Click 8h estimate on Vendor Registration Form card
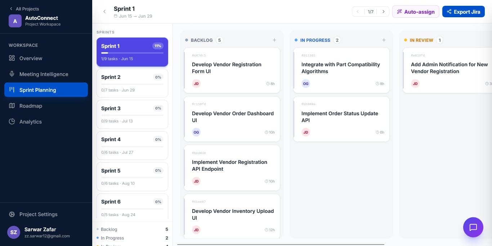This screenshot has width=492, height=246. (270, 84)
